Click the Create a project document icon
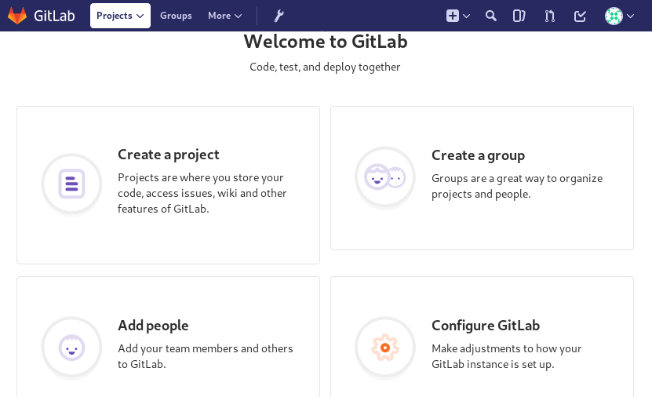 (71, 184)
